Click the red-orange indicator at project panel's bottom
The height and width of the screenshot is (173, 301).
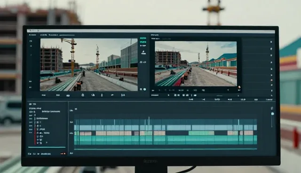63,154
